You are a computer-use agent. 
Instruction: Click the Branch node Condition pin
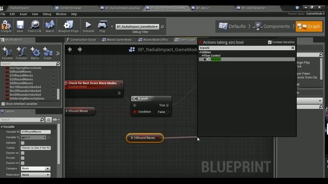(x=135, y=112)
